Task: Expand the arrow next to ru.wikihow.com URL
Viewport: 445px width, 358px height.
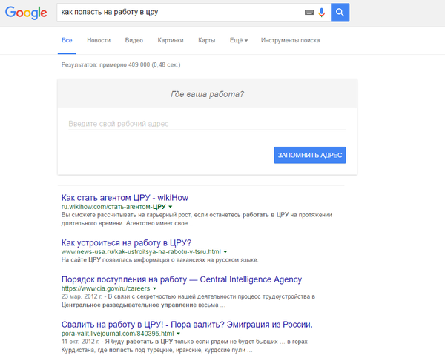Action: click(170, 208)
